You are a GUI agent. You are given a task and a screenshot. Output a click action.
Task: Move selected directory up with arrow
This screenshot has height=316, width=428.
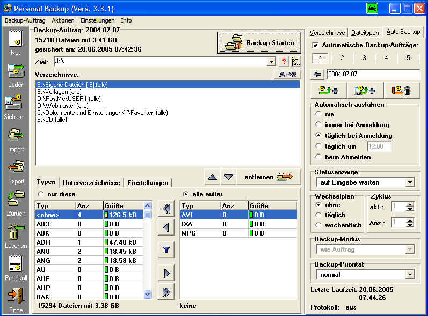point(212,177)
